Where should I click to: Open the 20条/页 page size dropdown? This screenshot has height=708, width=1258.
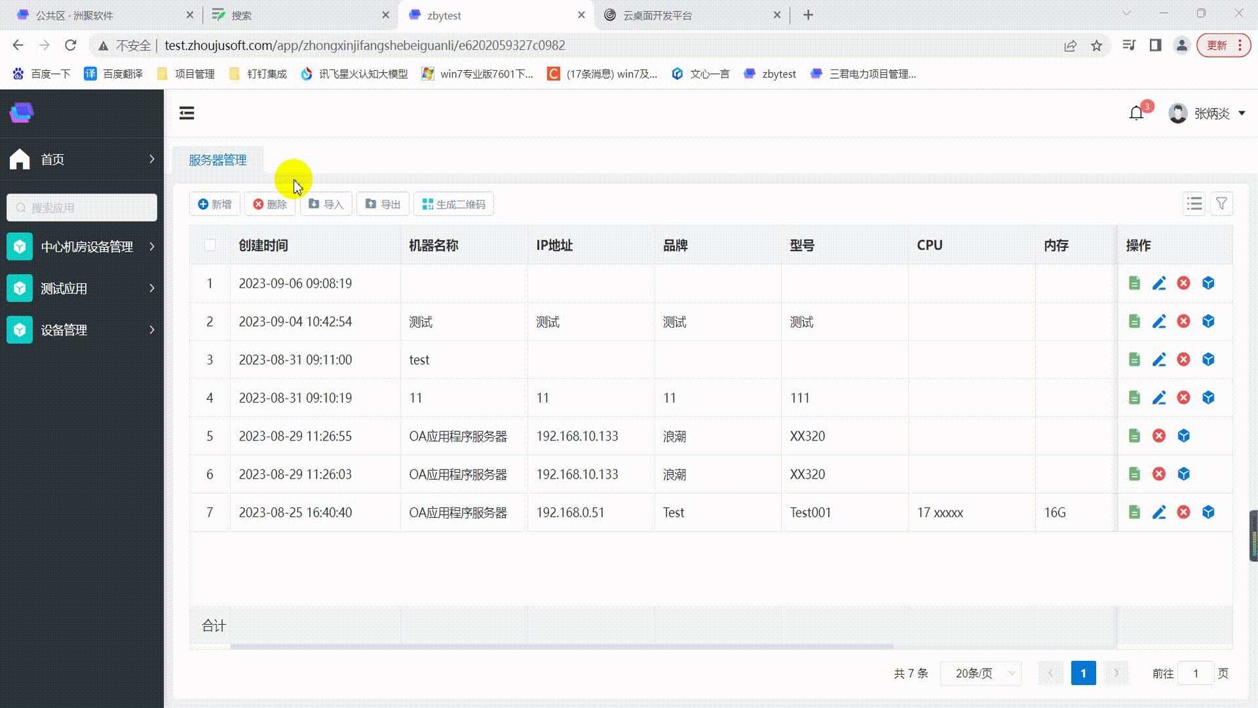981,673
